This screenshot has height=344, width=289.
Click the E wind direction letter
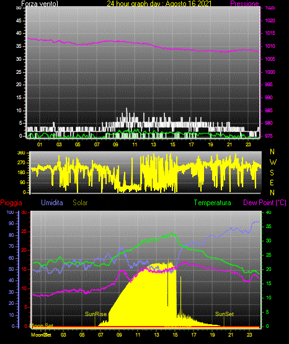click(x=272, y=182)
